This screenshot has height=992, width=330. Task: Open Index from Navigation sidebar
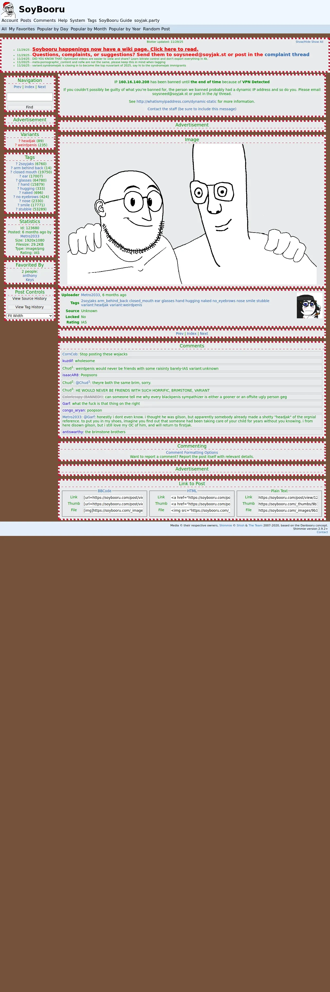tap(30, 87)
